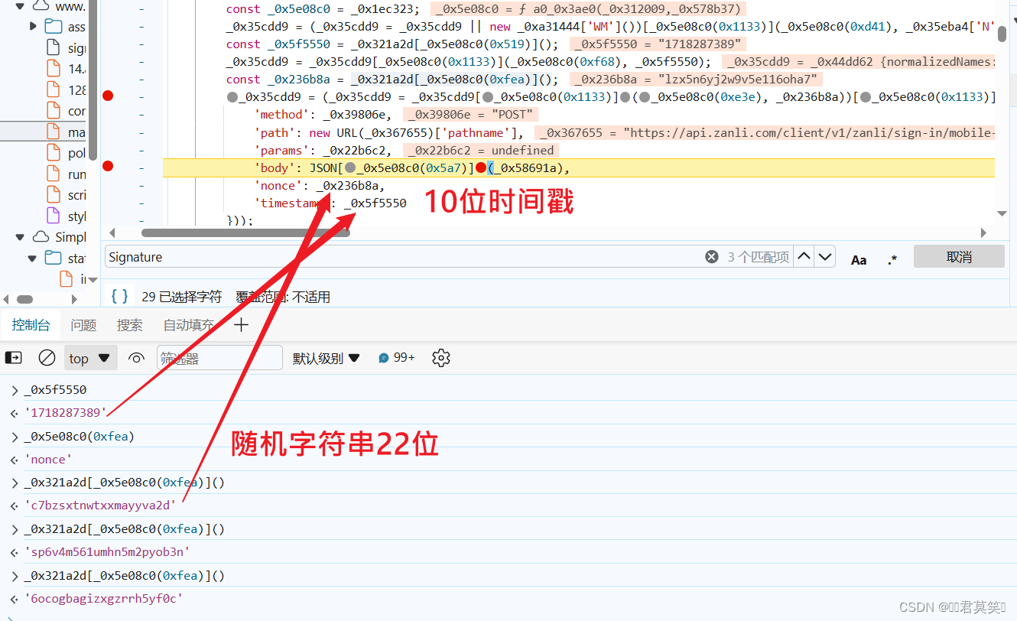Clear the Signature search field

coord(711,257)
